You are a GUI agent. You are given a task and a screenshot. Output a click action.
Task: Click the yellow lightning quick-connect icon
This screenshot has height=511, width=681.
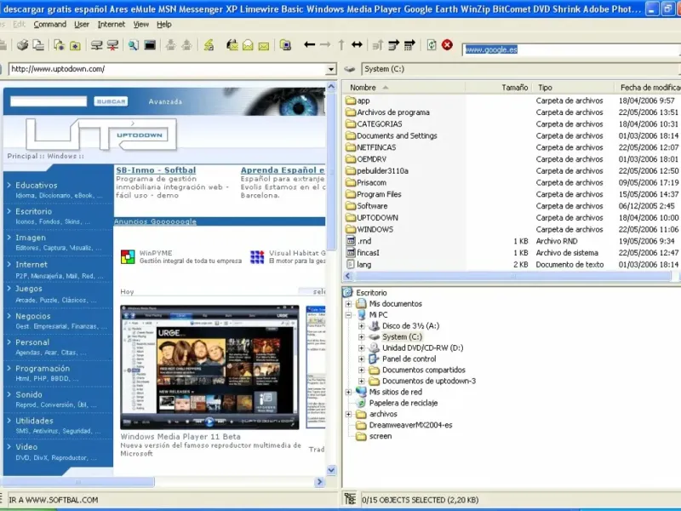click(209, 45)
